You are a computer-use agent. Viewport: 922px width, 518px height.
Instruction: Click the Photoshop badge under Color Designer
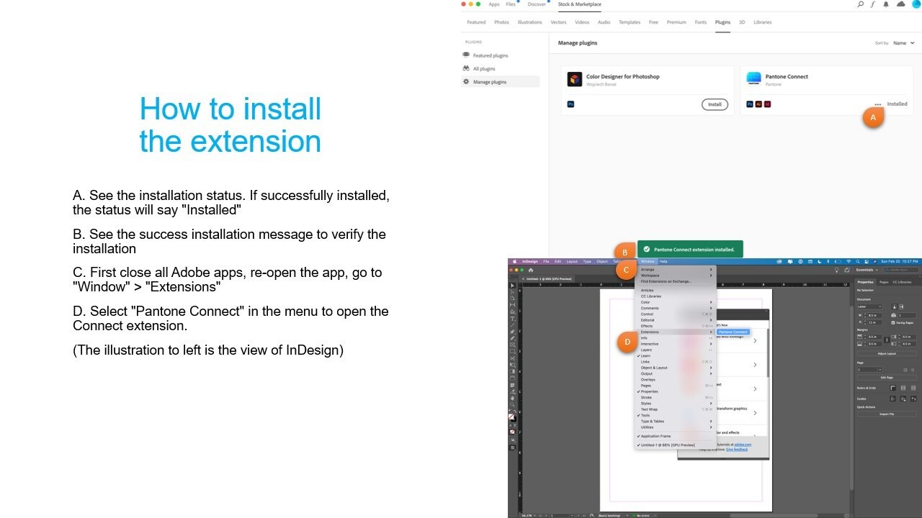[571, 104]
